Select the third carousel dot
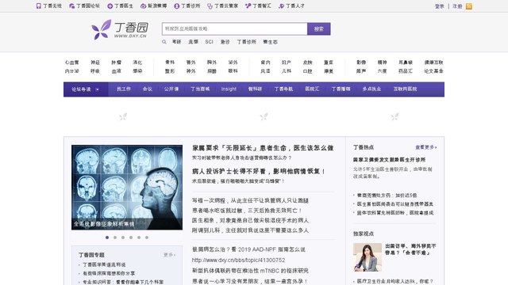This screenshot has width=508, height=285. (123, 237)
